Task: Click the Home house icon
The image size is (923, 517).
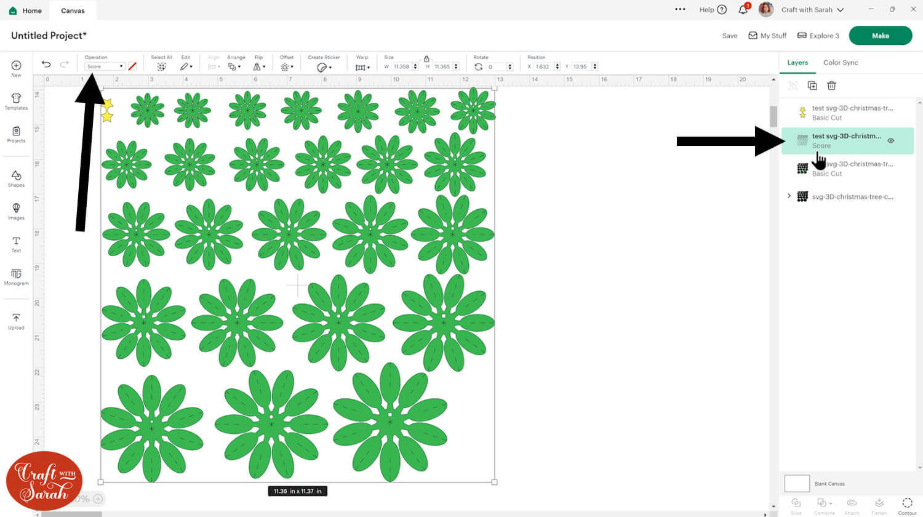Action: click(x=13, y=10)
